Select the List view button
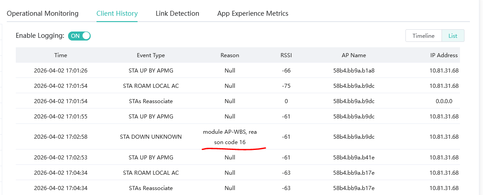Viewport: 483px width, 195px height. tap(453, 36)
